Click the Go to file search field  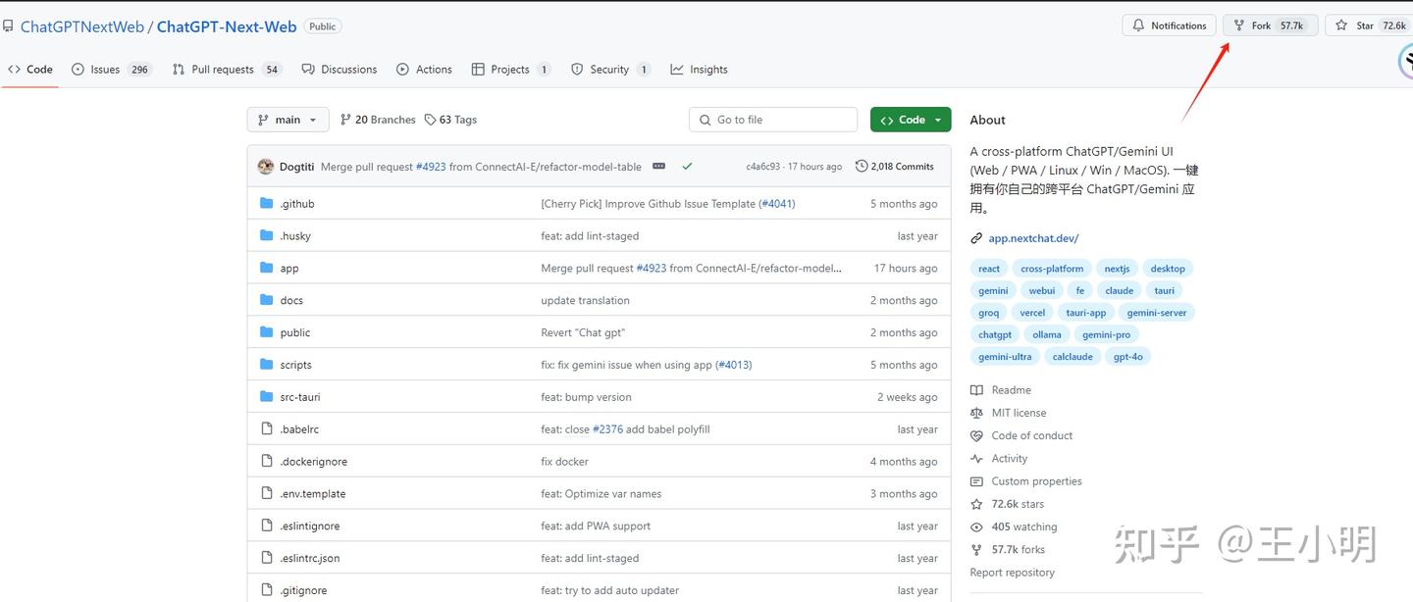click(x=773, y=120)
